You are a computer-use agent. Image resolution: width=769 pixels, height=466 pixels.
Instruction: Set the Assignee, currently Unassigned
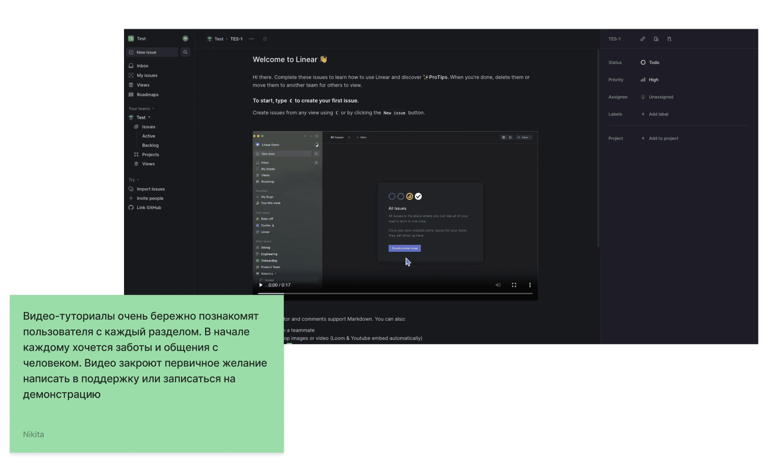[x=657, y=97]
